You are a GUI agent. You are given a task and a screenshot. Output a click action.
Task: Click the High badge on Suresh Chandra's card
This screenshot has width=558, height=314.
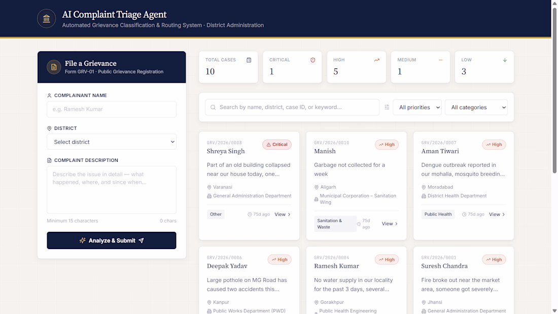(x=494, y=260)
